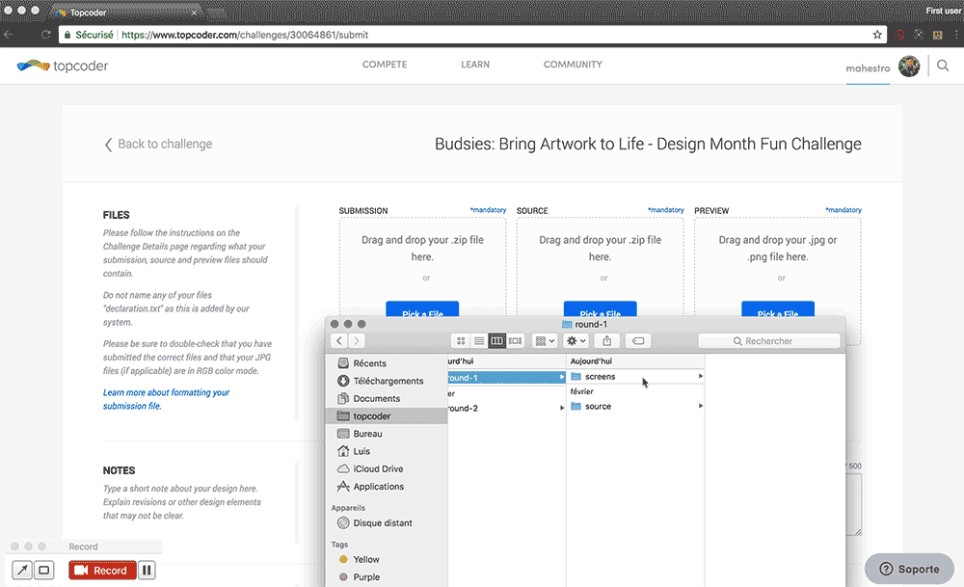Click the Rechercher search field in Finder
This screenshot has width=964, height=587.
pos(769,340)
